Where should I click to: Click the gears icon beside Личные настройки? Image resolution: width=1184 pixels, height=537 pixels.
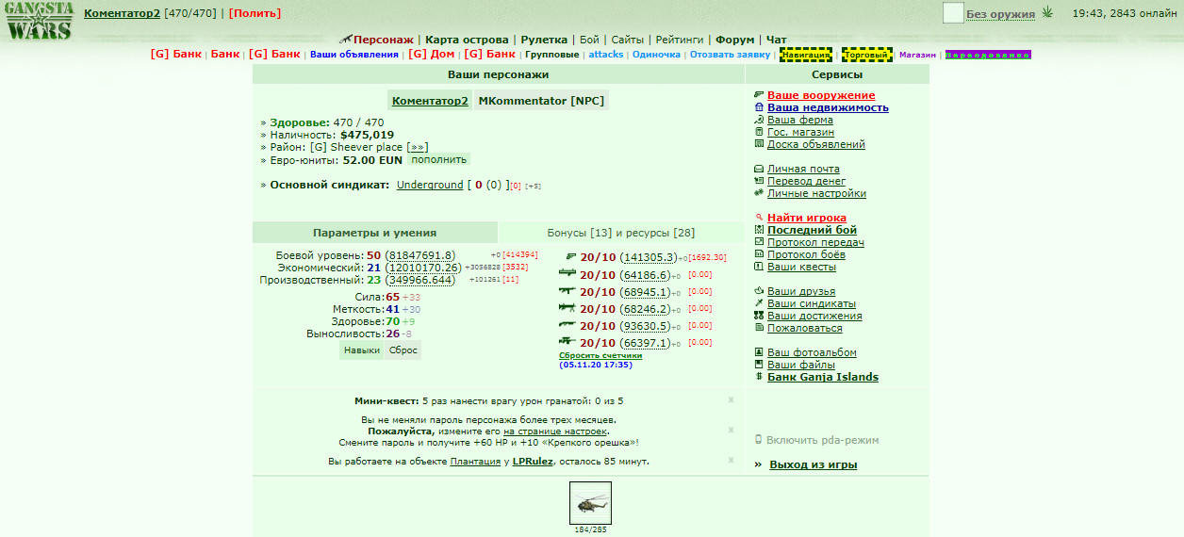pos(759,193)
